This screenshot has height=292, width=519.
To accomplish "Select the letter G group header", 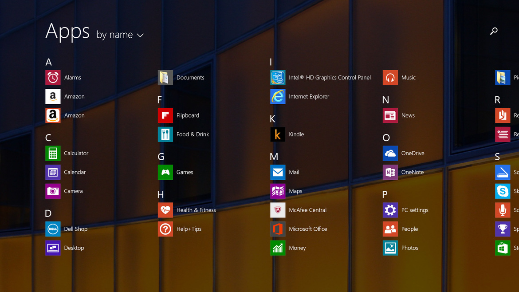I will (161, 157).
